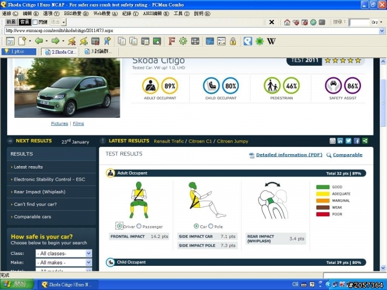Click the page scrollbar down arrow
The height and width of the screenshot is (290, 387).
point(383,268)
